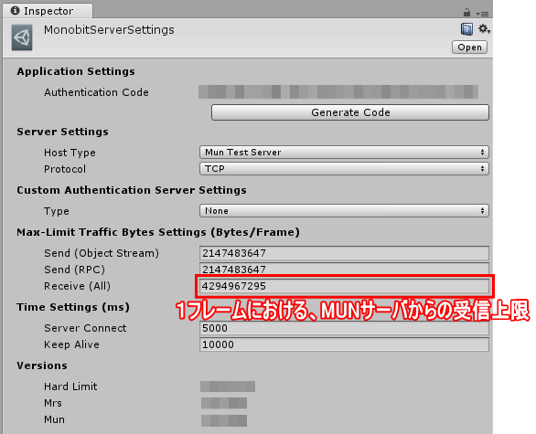Click the Mun version value

224,420
